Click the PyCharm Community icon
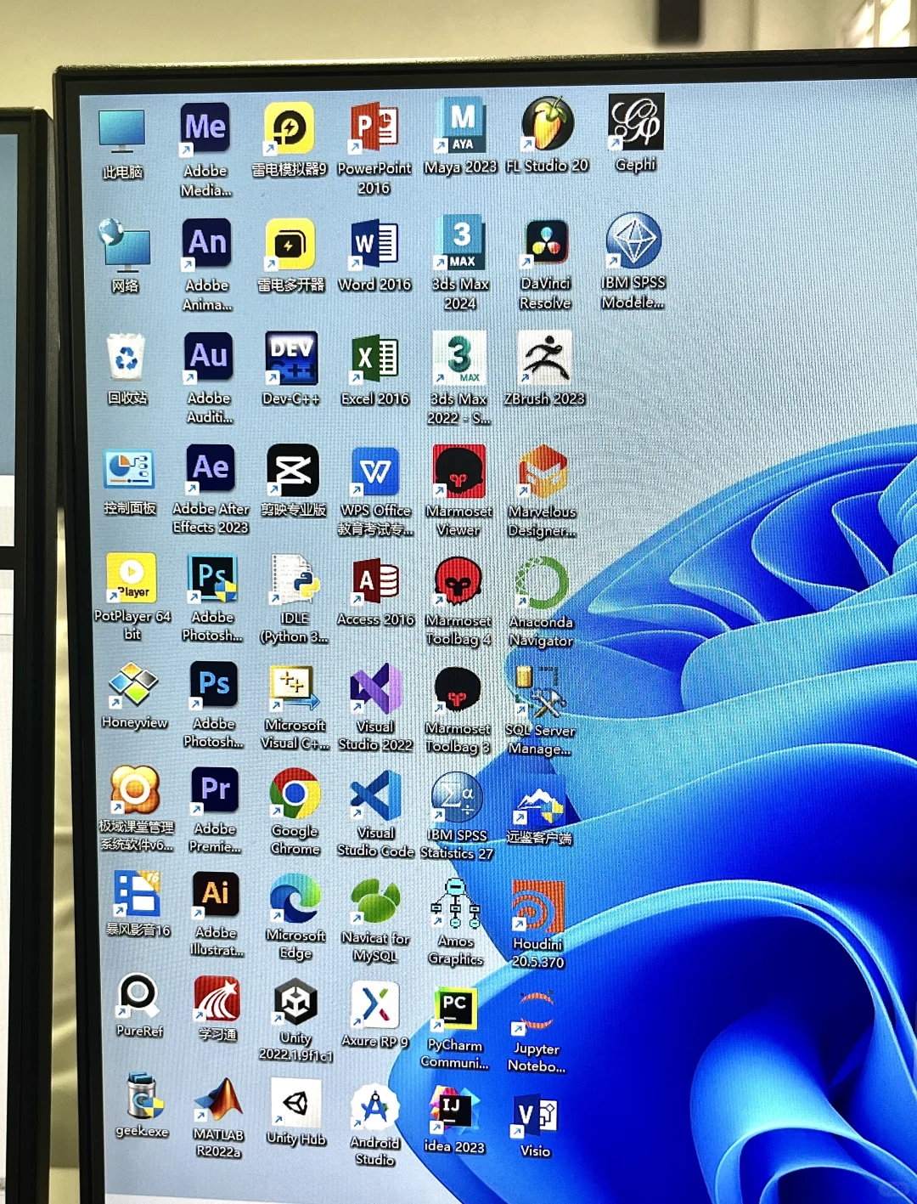 coord(454,1009)
